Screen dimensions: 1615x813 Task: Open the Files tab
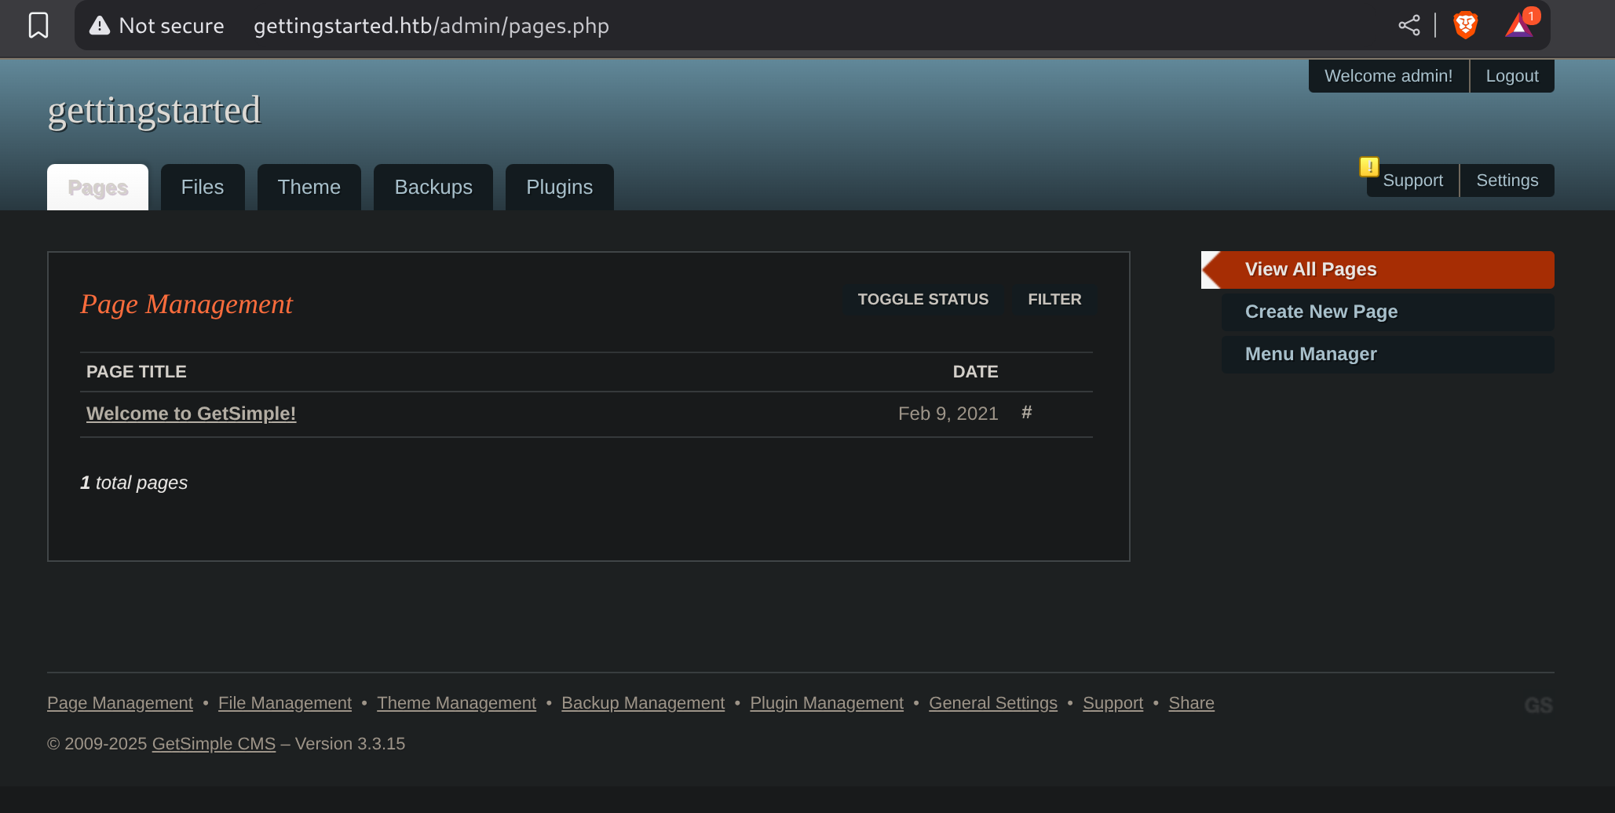(x=203, y=188)
